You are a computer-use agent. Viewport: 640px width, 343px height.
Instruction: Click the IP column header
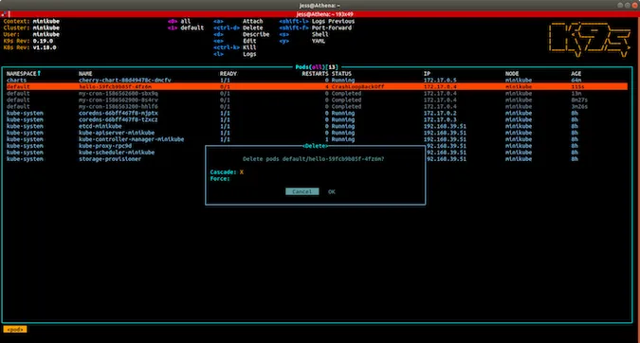point(427,74)
